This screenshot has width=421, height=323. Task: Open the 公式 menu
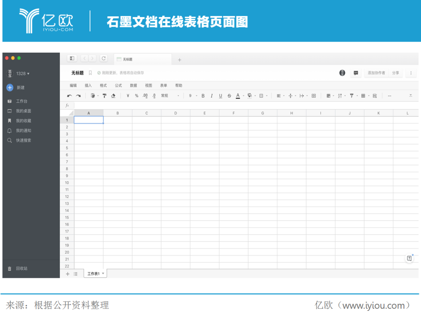tap(119, 85)
